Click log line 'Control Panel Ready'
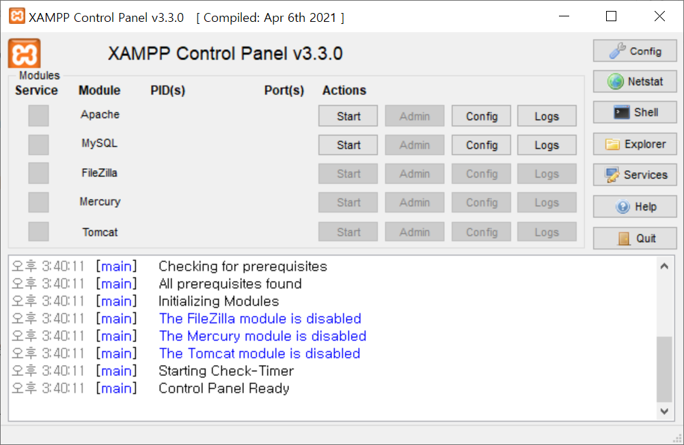The height and width of the screenshot is (445, 684). click(223, 388)
